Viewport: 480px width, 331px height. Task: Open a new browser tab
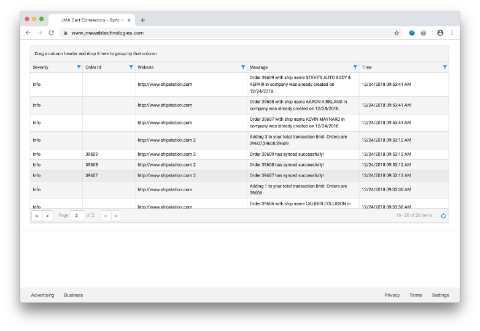142,20
